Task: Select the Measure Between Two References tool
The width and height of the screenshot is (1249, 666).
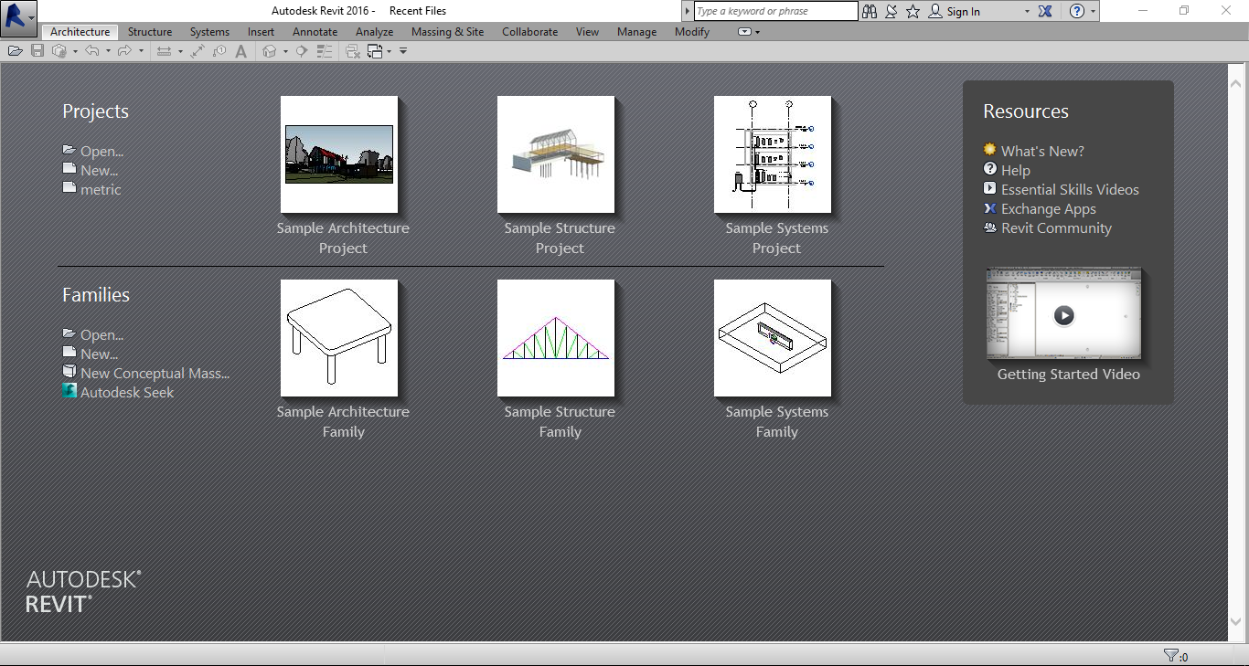Action: 164,51
